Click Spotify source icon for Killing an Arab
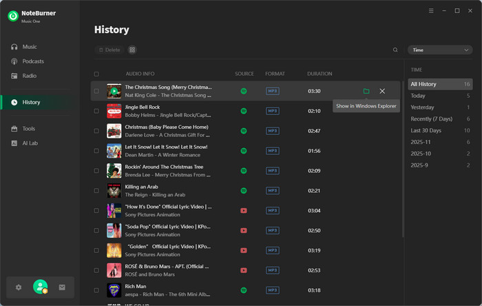This screenshot has width=482, height=306. point(244,191)
